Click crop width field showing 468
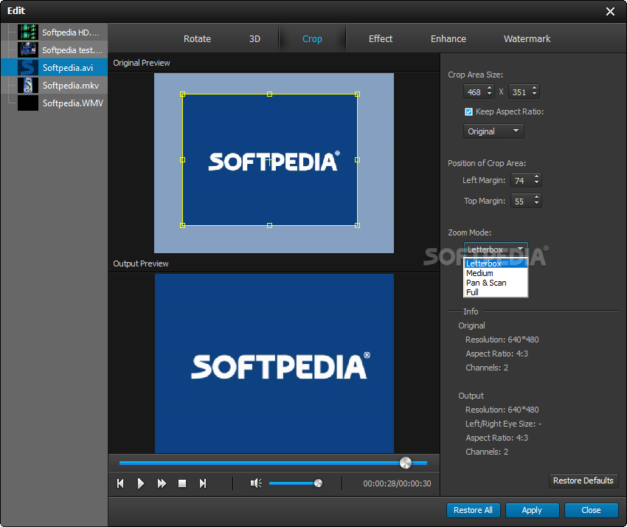This screenshot has width=627, height=527. 475,92
